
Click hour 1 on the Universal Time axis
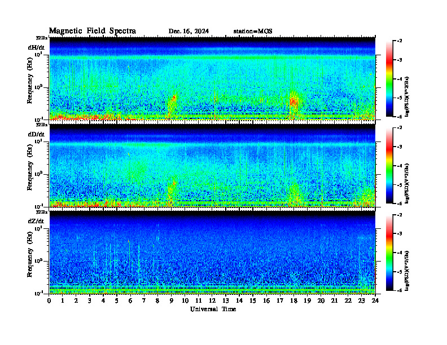coord(63,300)
